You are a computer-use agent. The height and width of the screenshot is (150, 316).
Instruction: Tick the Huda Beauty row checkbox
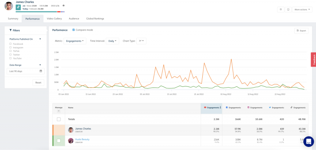(x=58, y=141)
